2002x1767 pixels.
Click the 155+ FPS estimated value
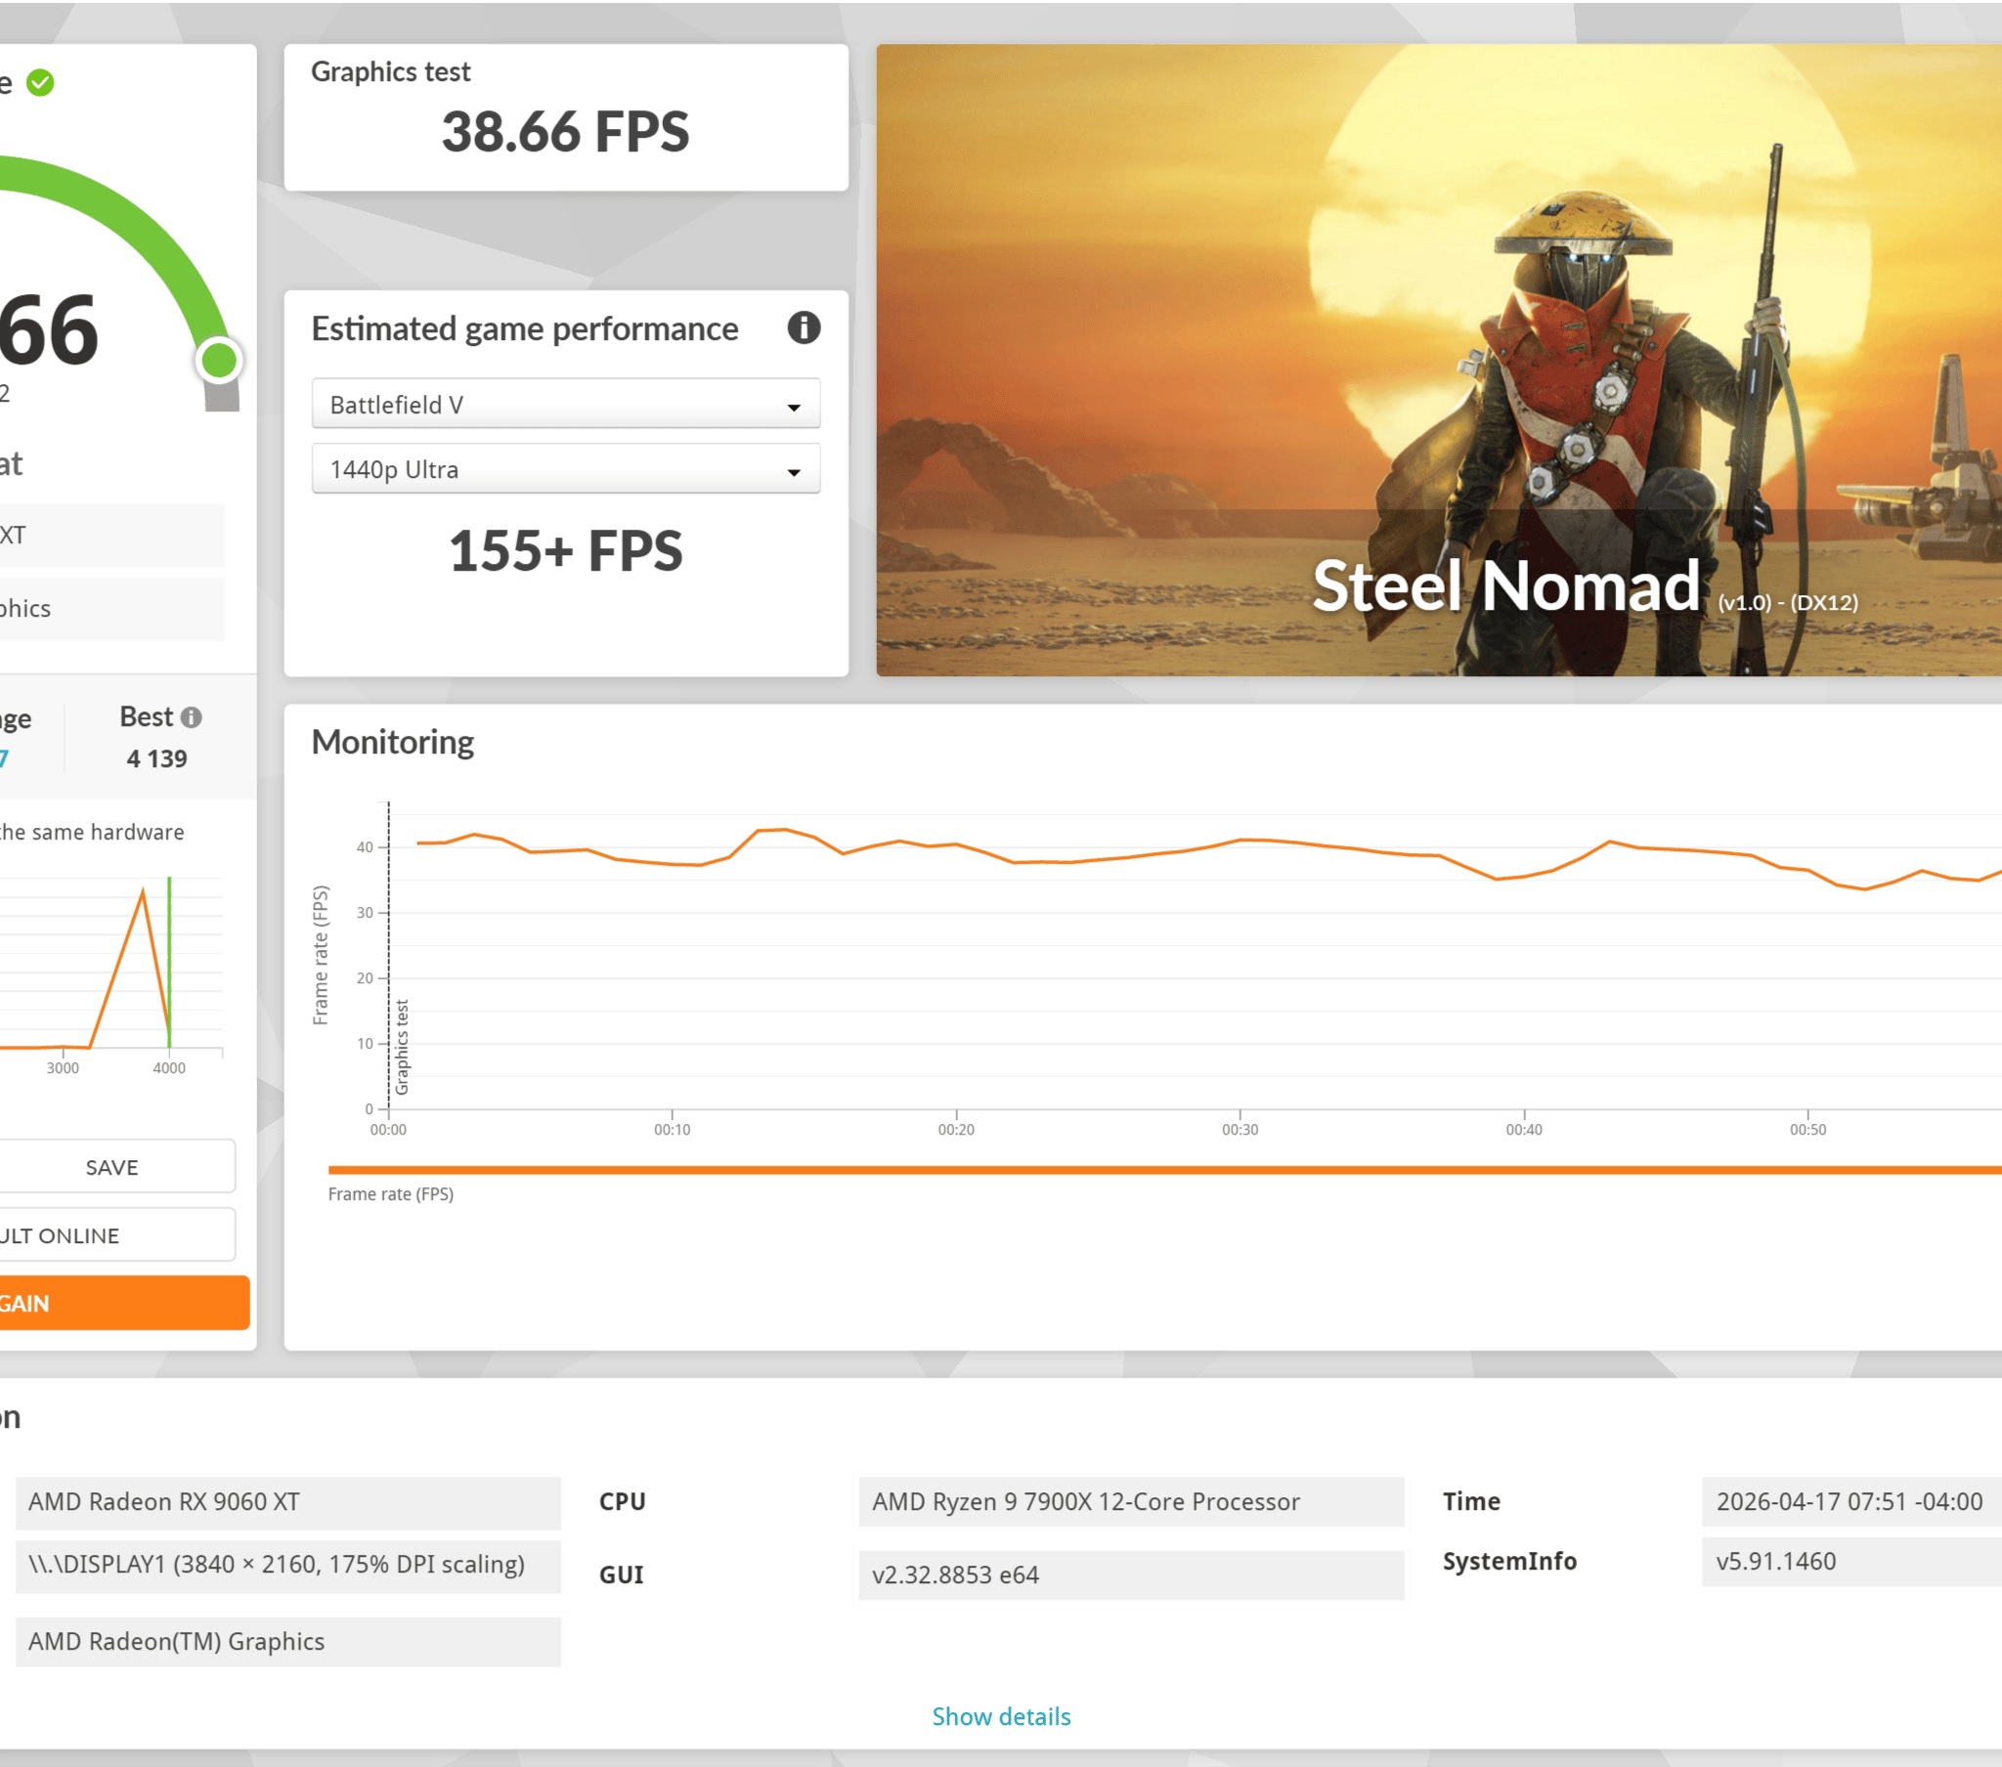[x=565, y=550]
